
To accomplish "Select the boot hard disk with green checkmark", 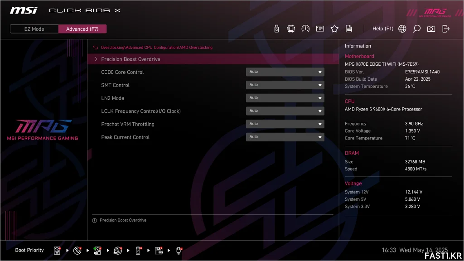I will click(97, 251).
